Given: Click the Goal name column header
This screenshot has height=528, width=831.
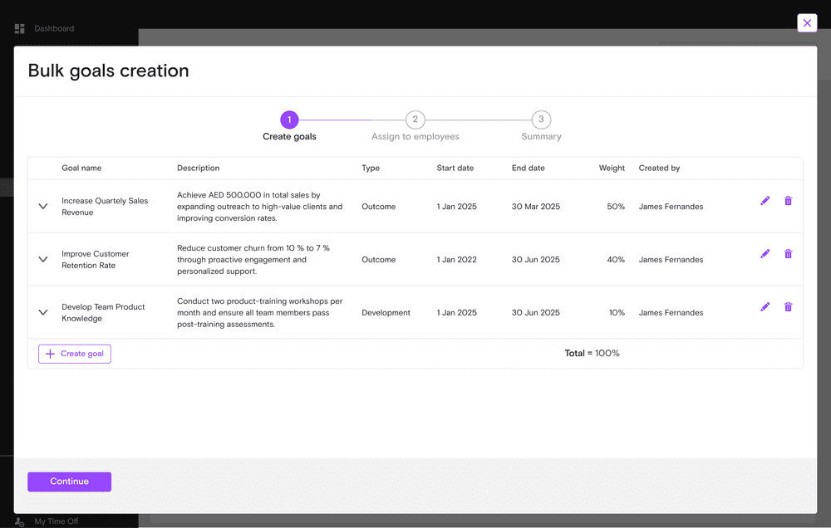Looking at the screenshot, I should tap(81, 169).
